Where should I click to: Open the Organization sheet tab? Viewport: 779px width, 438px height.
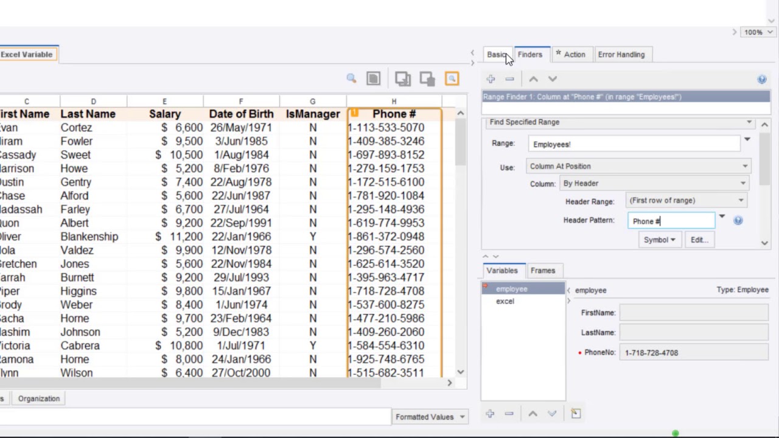click(39, 398)
